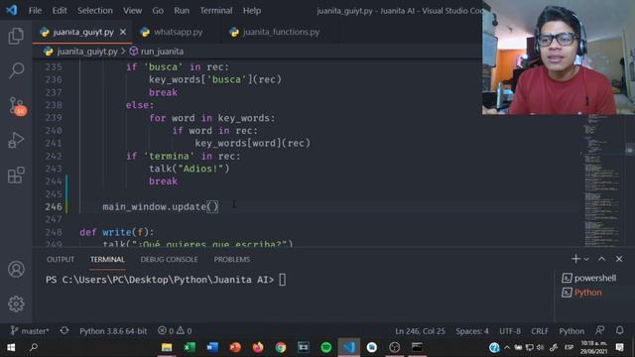635x357 pixels.
Task: Open the Explorer view in the activity bar
Action: pyautogui.click(x=16, y=36)
